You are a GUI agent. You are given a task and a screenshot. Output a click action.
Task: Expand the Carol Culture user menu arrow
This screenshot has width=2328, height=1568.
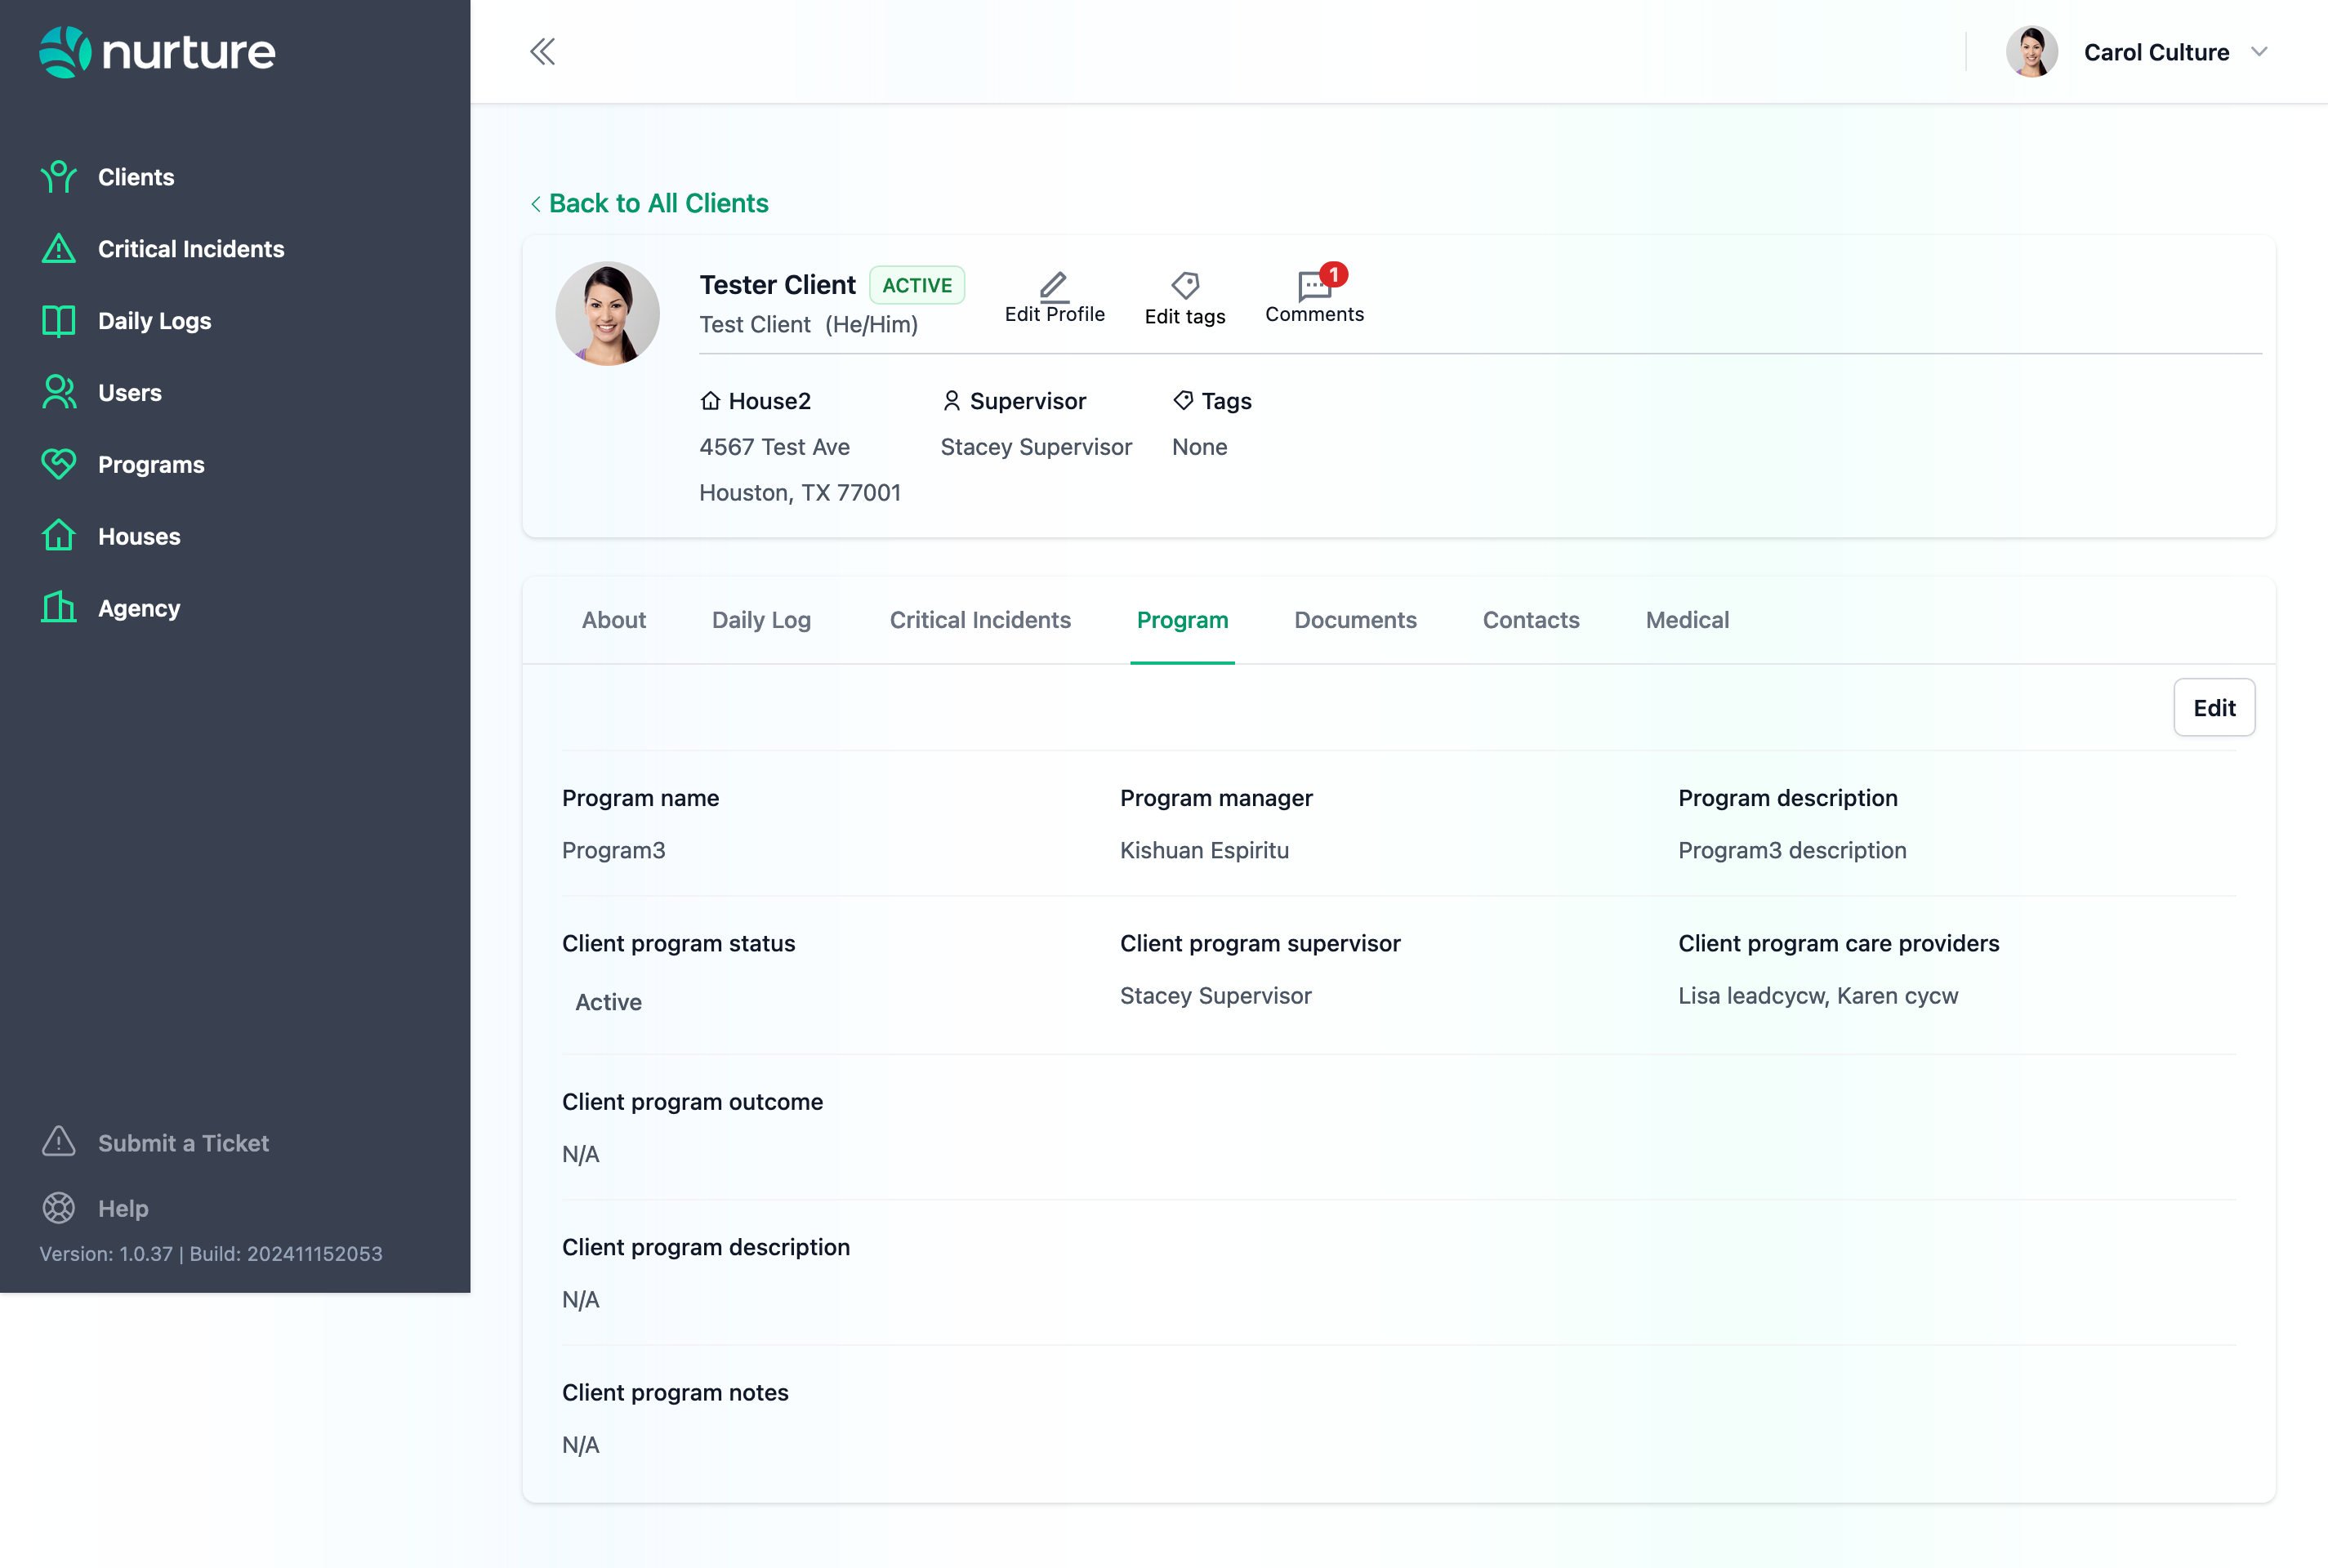click(2258, 52)
